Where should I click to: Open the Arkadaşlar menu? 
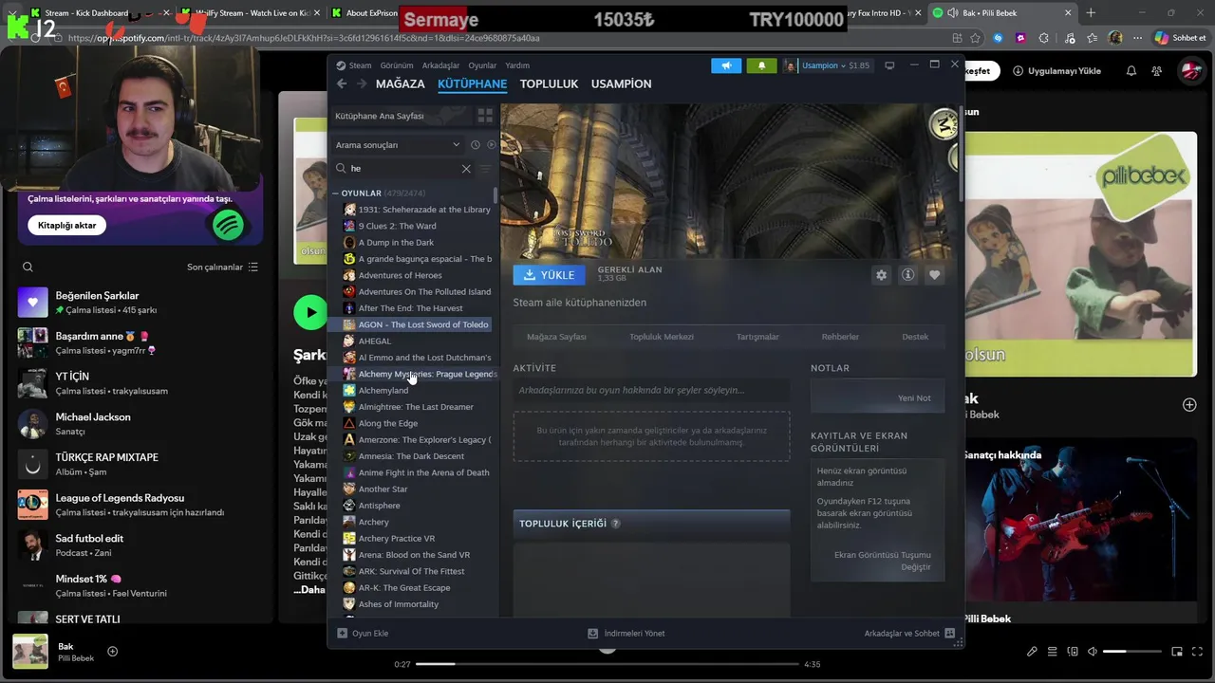440,65
